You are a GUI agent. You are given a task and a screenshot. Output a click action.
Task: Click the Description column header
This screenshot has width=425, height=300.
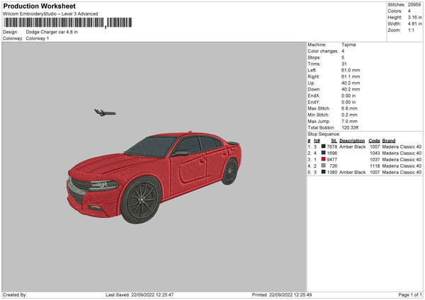(352, 141)
